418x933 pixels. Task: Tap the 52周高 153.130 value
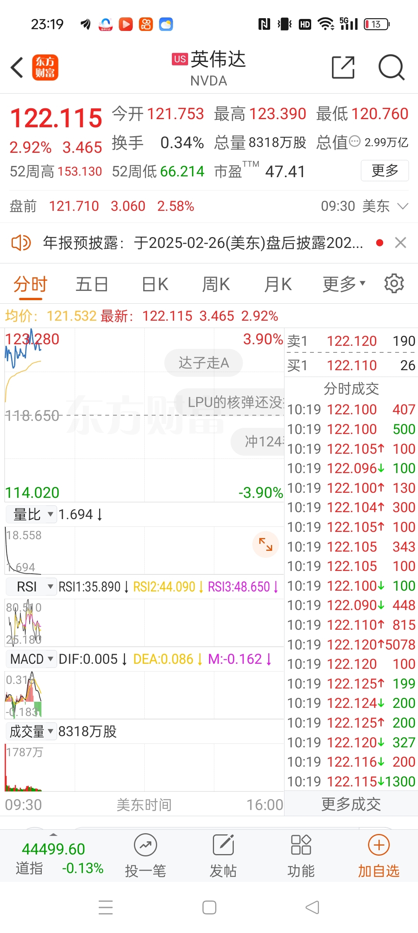(x=80, y=171)
